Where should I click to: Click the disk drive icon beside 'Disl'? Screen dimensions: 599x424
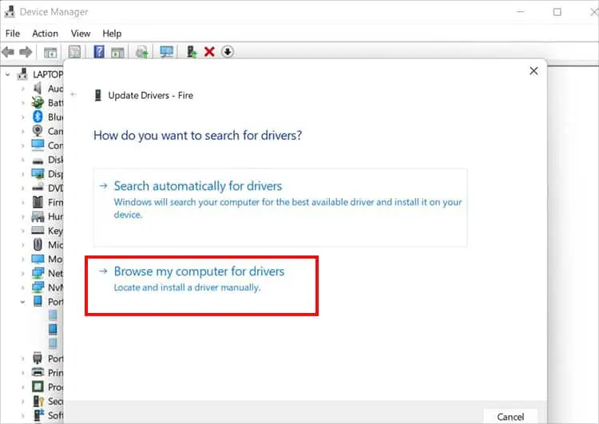coord(38,160)
